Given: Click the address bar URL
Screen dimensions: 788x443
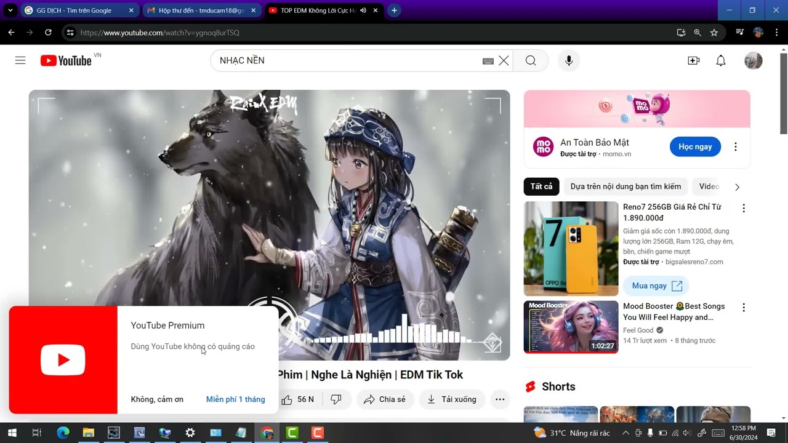Looking at the screenshot, I should click(160, 33).
